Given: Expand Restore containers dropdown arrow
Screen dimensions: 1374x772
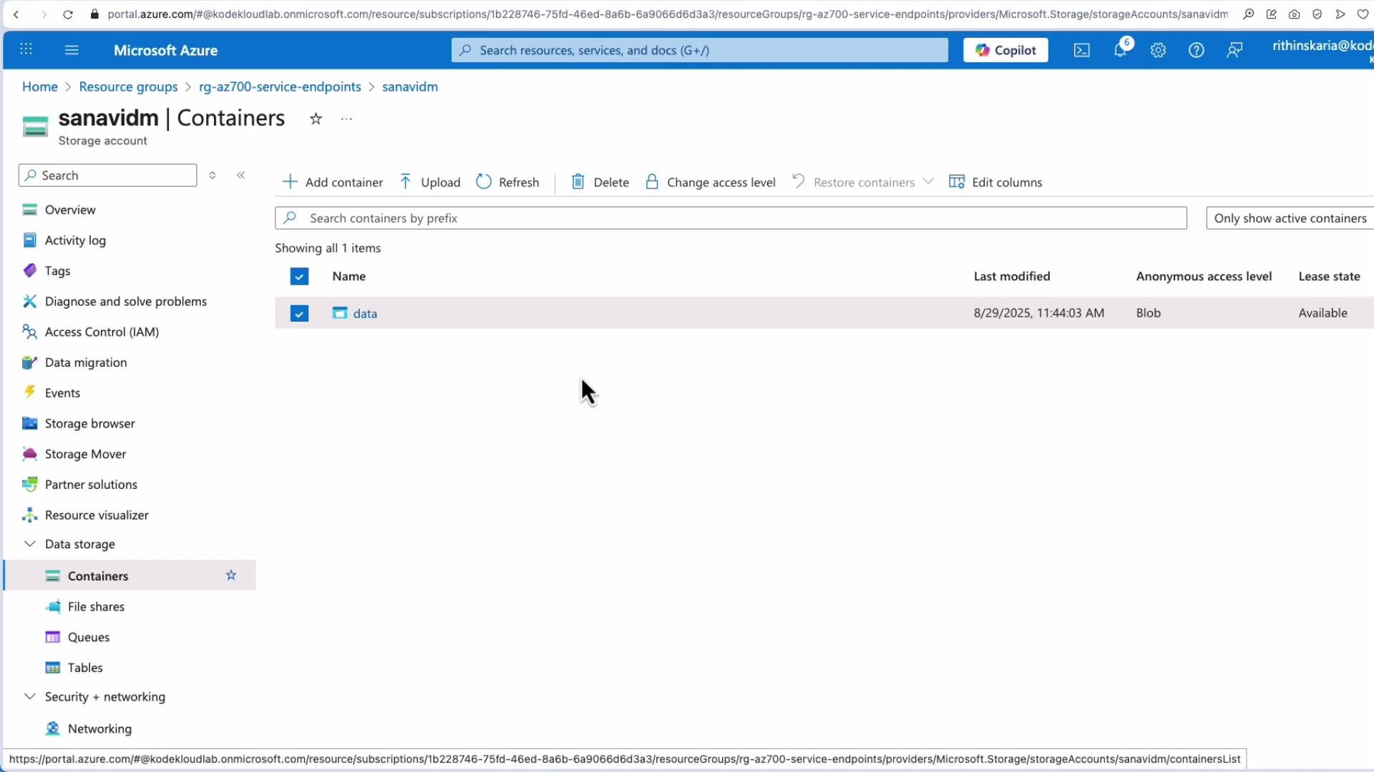Looking at the screenshot, I should point(928,182).
